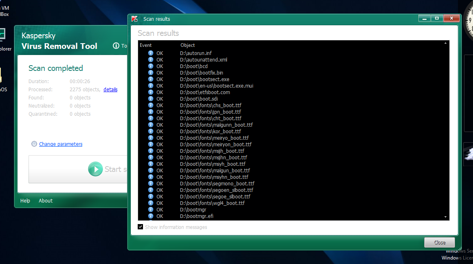Screen dimensions: 473x264
Task: Minimize the Scan results window
Action: point(425,18)
